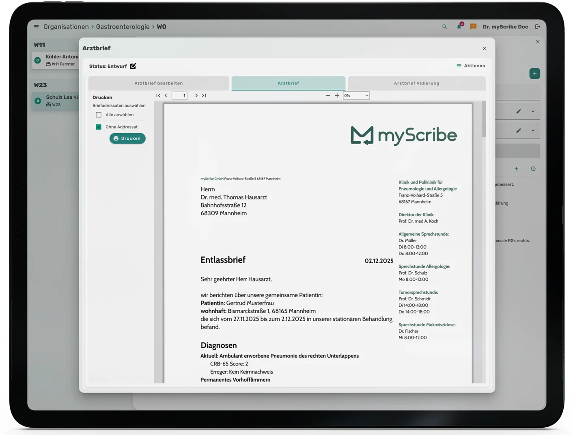Select patient Schulz Lea card
The width and height of the screenshot is (573, 435).
[x=56, y=101]
